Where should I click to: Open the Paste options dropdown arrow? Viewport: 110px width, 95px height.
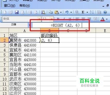pos(61,12)
